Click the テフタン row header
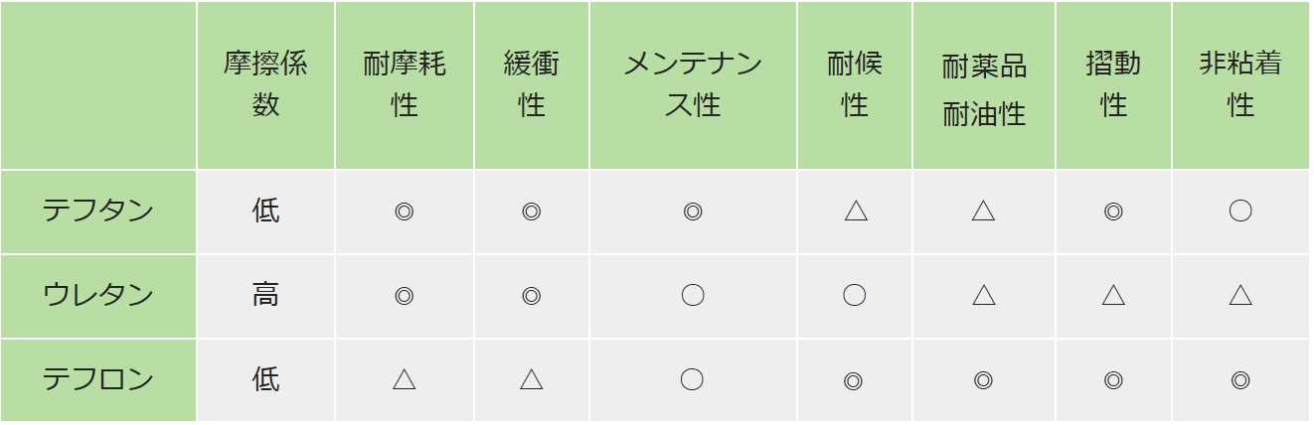Viewport: 1314px width, 425px height. [97, 211]
